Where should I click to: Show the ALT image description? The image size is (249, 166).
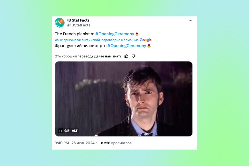pos(75,131)
